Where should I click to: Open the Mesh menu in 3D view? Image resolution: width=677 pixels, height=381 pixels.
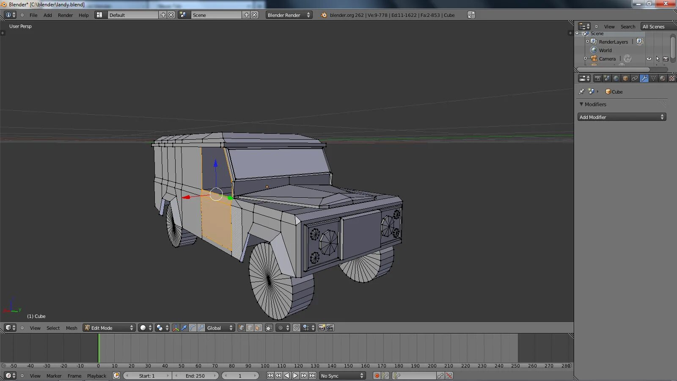[72, 328]
